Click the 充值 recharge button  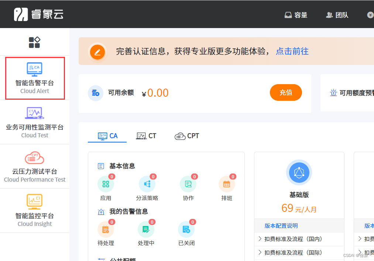(x=286, y=93)
